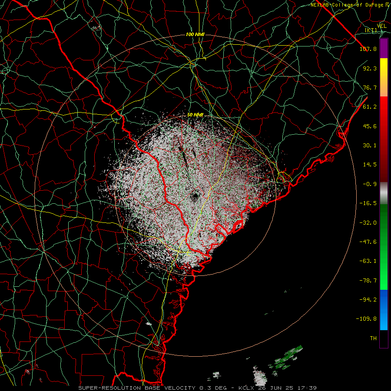Click the 107.8 value on velocity scale
Viewport: 391px width, 391px height.
coord(368,49)
